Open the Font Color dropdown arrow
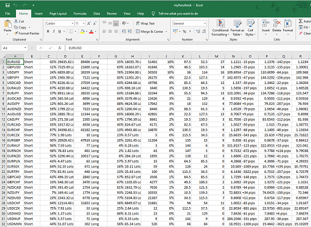 pos(96,31)
